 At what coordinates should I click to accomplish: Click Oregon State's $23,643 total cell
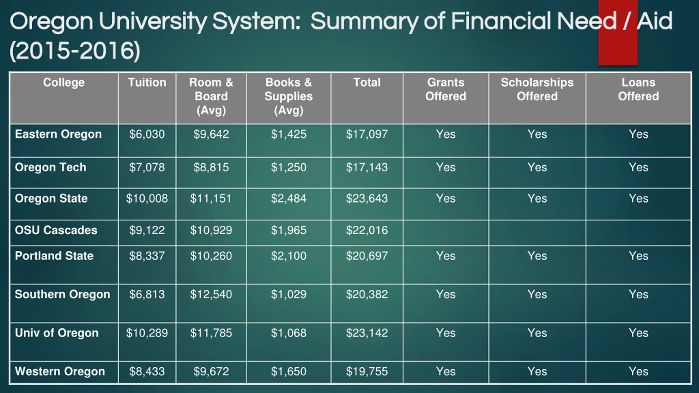point(367,198)
